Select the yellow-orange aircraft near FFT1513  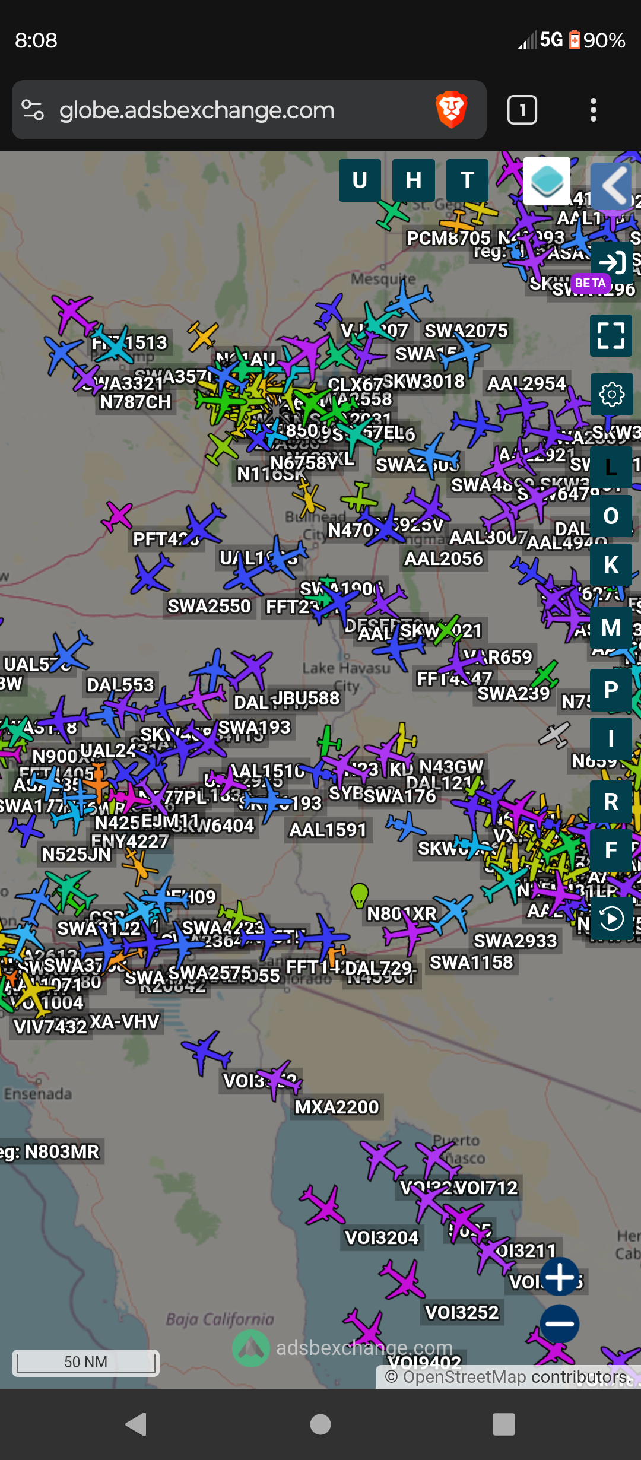point(202,336)
